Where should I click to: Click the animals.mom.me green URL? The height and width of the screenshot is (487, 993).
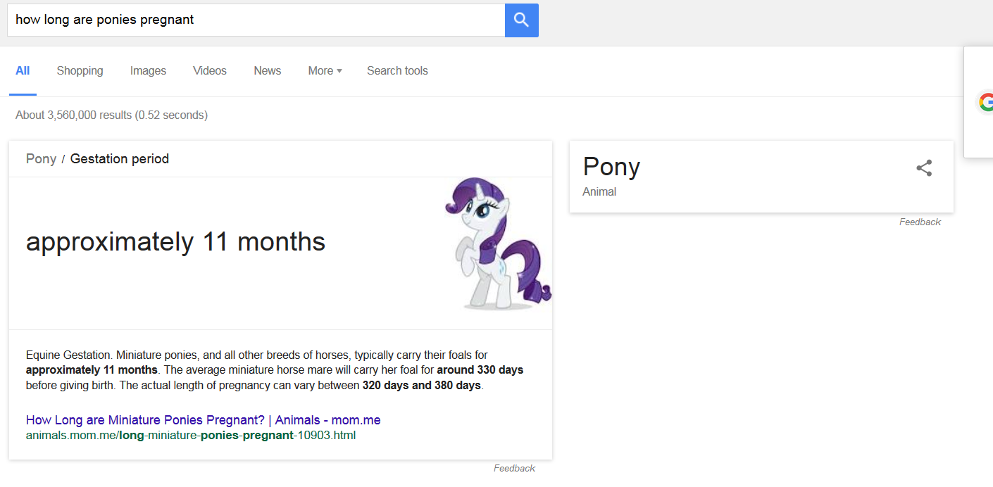pos(191,436)
